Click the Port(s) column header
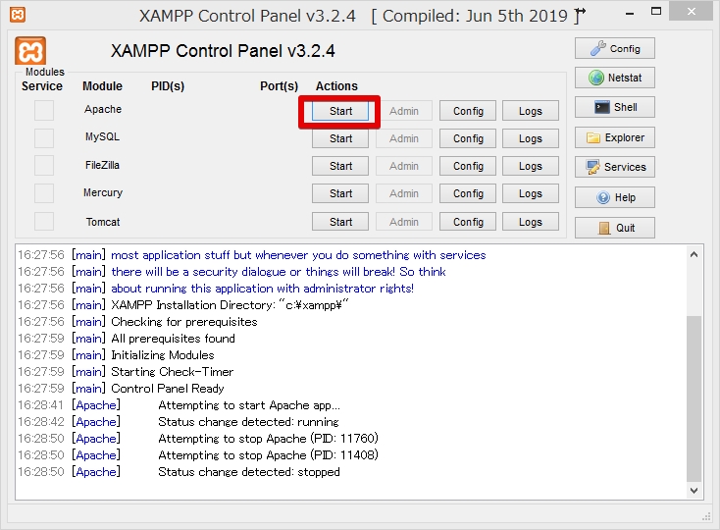 (280, 86)
